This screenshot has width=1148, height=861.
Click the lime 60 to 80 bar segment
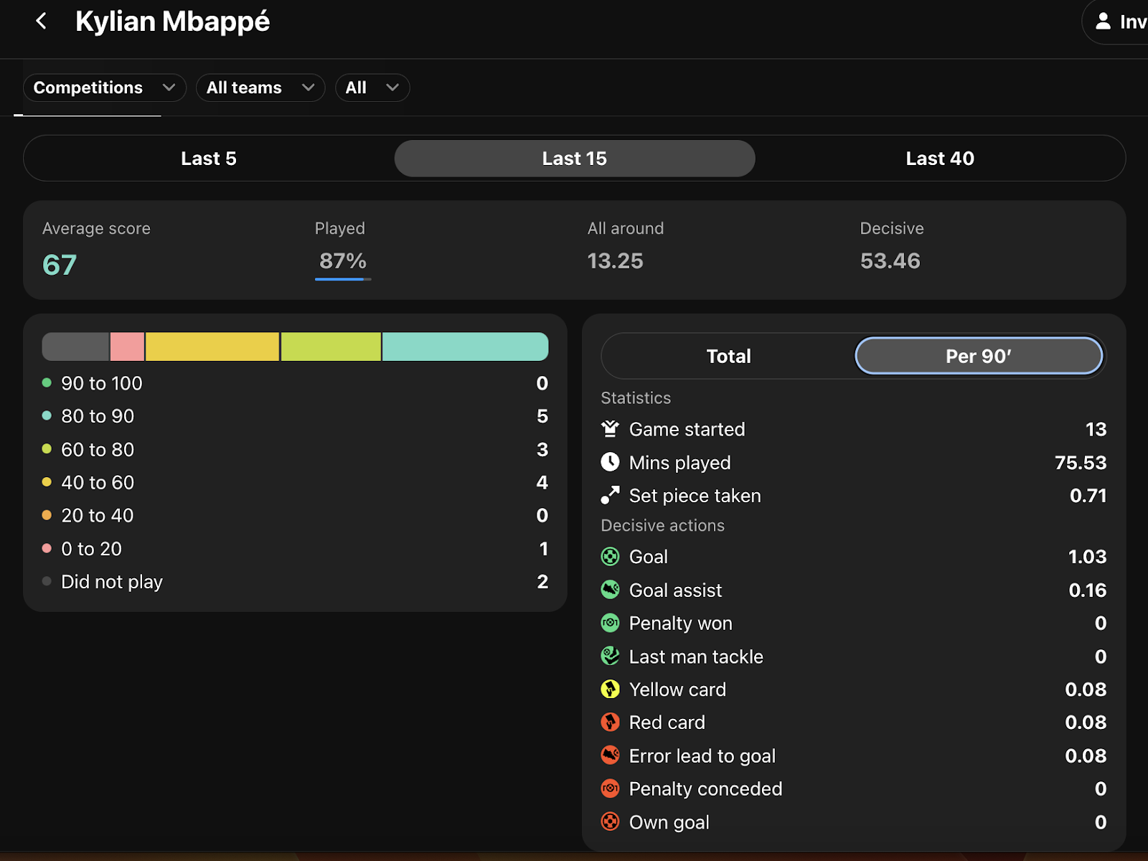coord(331,347)
